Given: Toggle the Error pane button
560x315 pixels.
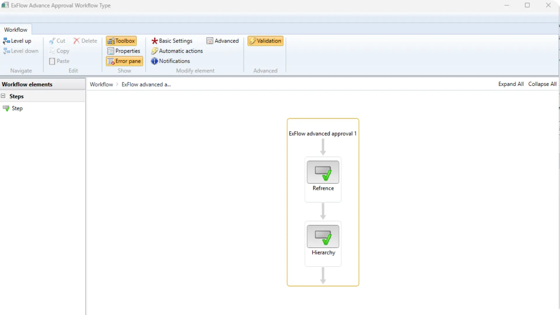Looking at the screenshot, I should point(124,61).
